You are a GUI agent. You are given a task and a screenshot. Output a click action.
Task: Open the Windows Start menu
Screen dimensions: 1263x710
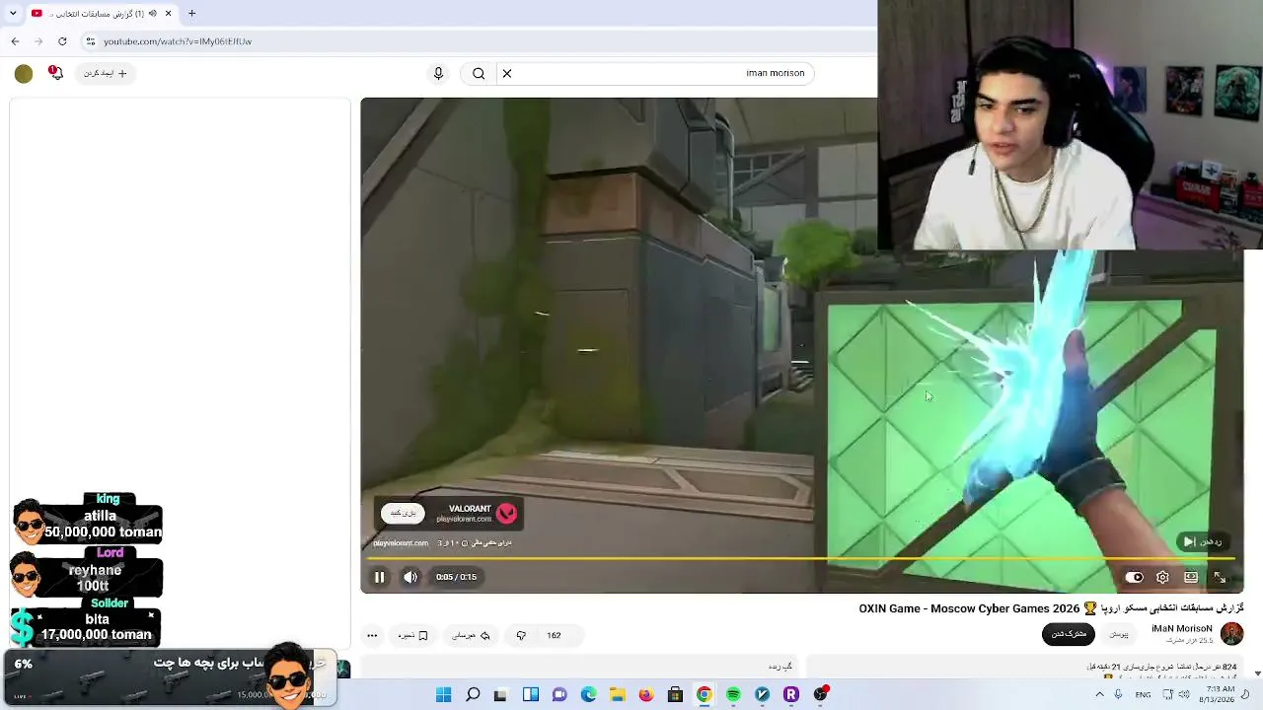click(x=444, y=695)
